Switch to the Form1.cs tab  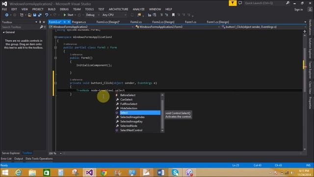(x=190, y=22)
